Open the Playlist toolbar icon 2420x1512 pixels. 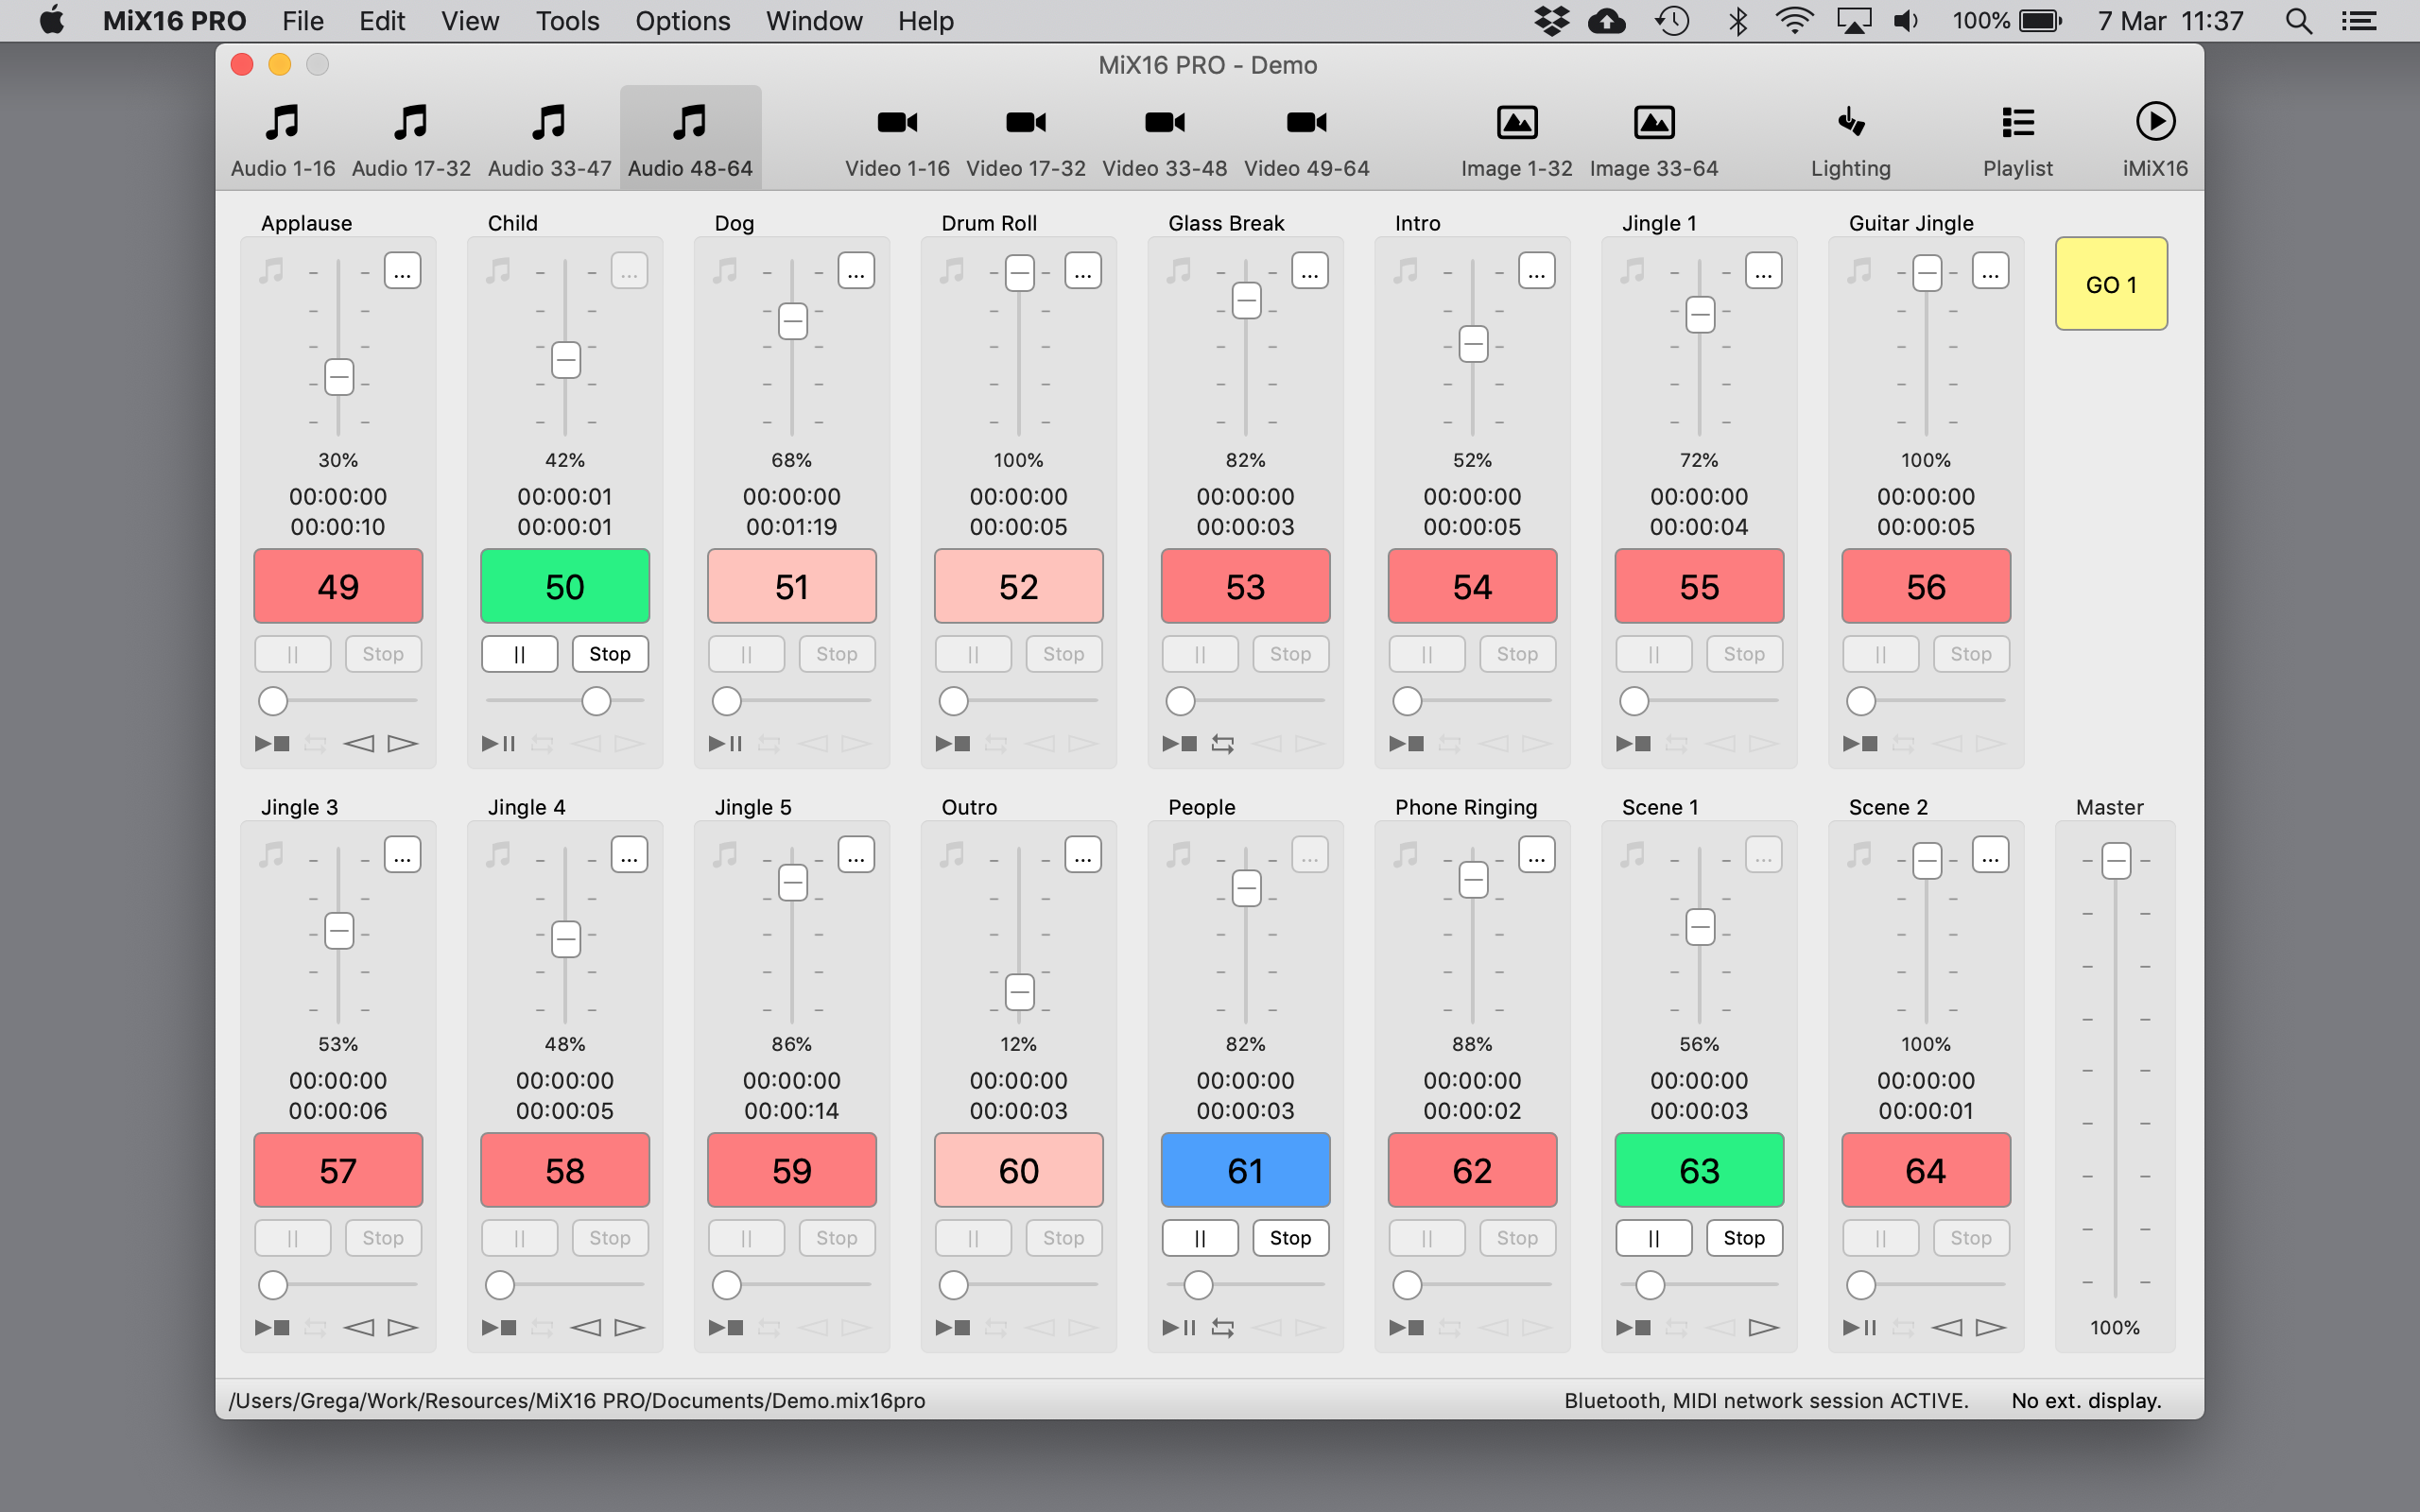click(x=2017, y=122)
